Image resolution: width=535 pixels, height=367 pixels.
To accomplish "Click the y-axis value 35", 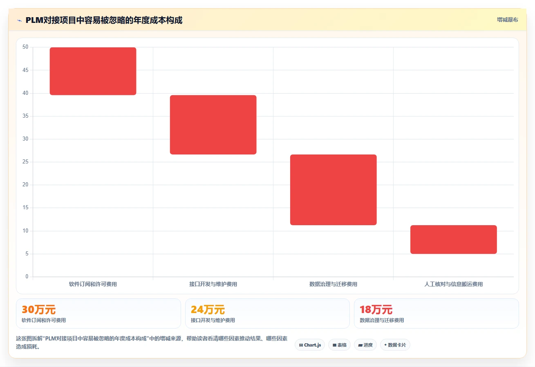I will [25, 116].
